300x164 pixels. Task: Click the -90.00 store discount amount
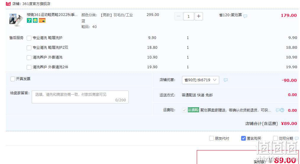[x=289, y=80]
